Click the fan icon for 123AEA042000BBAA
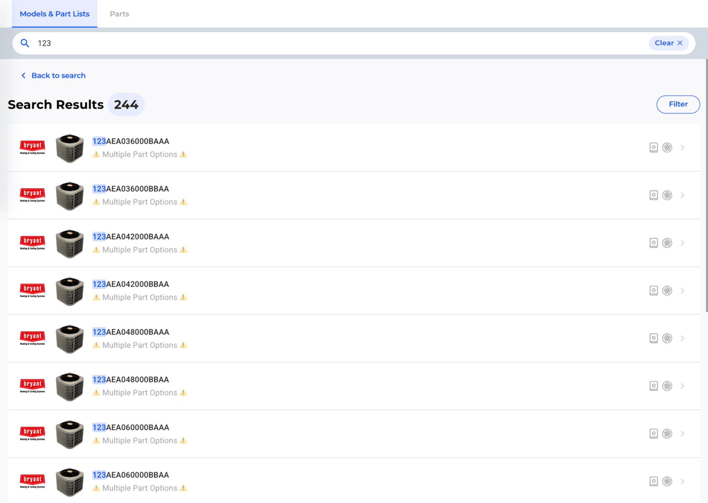708x503 pixels. [x=667, y=291]
